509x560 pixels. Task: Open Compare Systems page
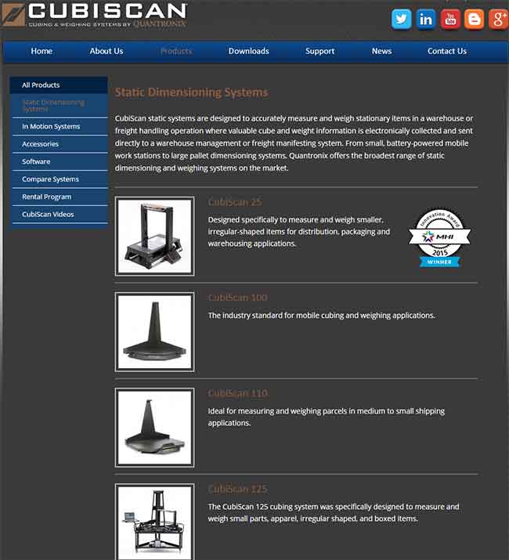(x=60, y=179)
